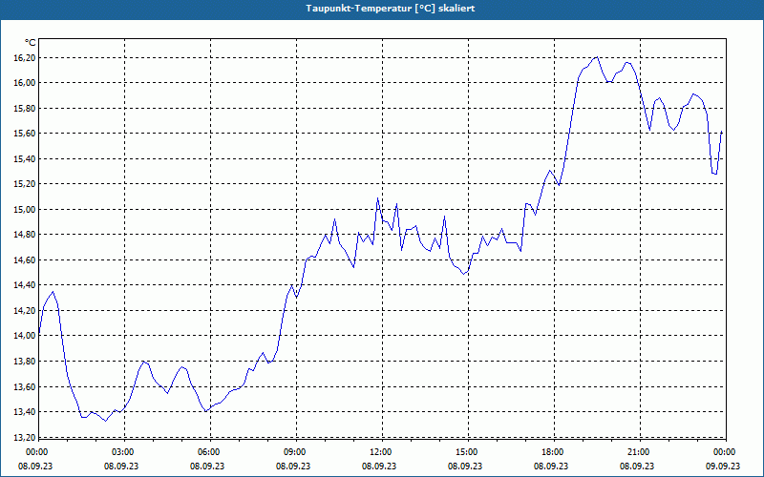This screenshot has width=764, height=477.
Task: Select the date '08.09.23' under 12:00
Action: coord(379,466)
